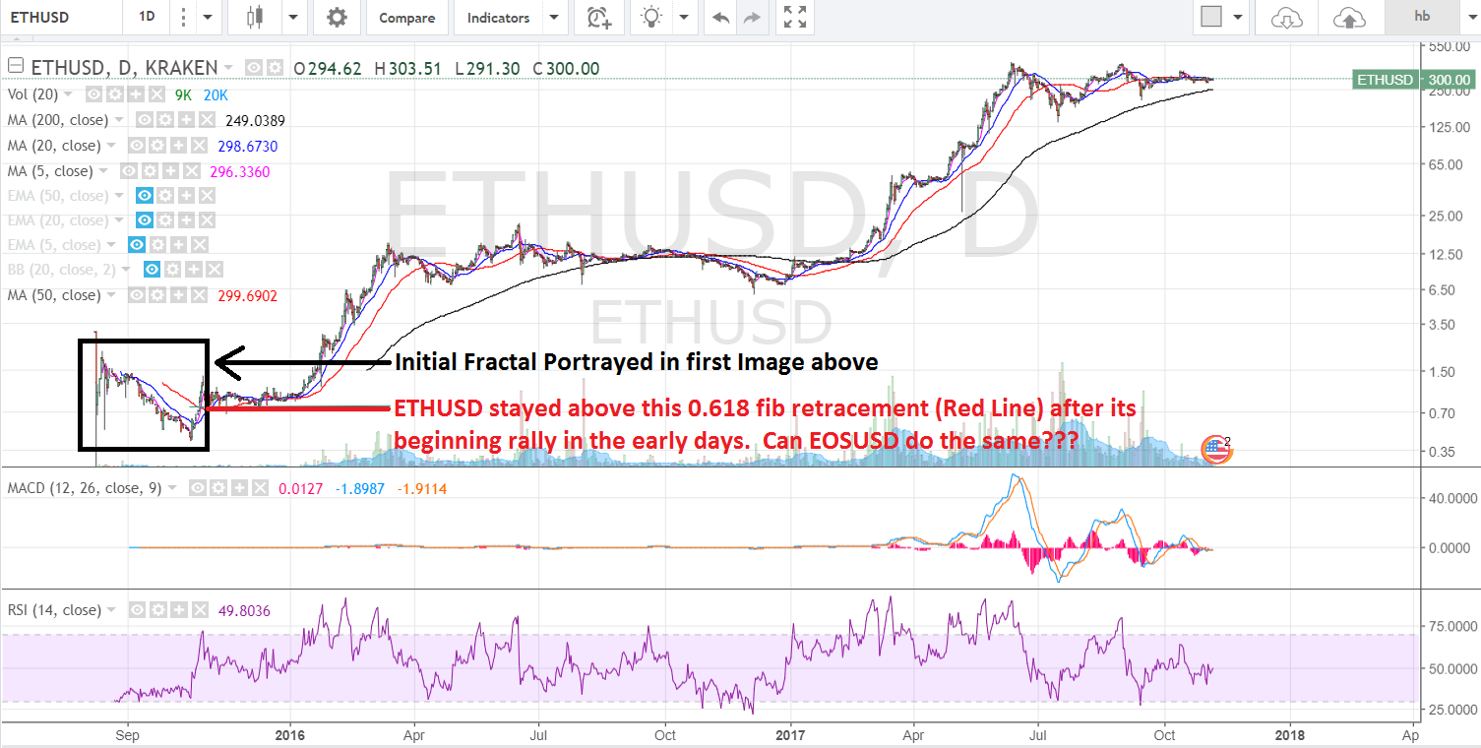Click the 2017 label on time axis
This screenshot has width=1481, height=748.
[791, 733]
